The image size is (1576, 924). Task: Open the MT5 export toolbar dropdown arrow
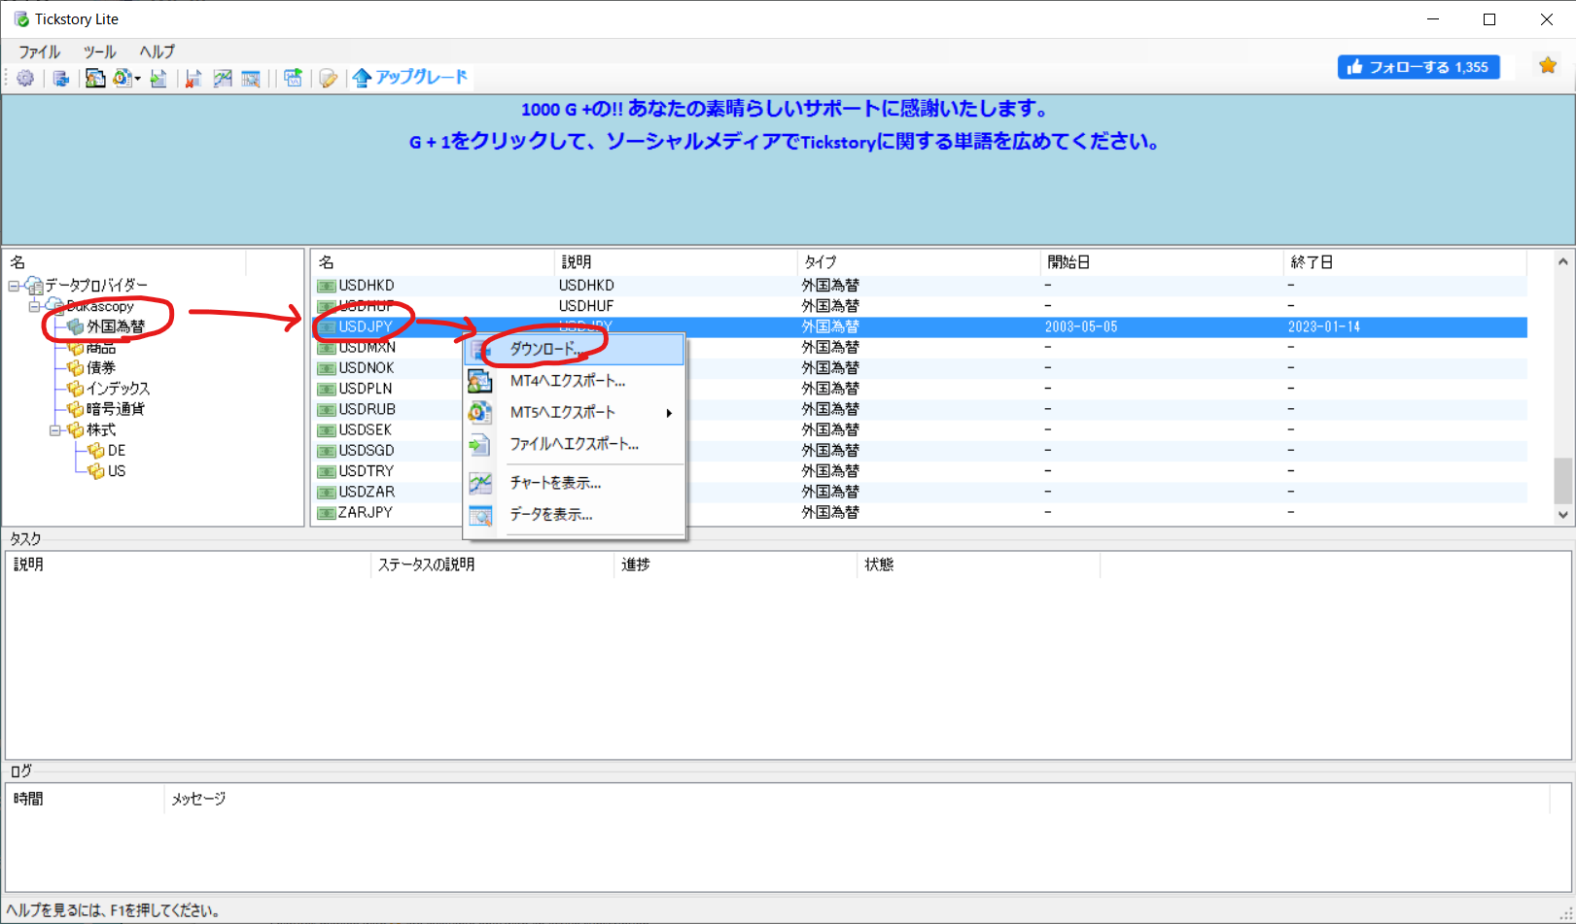click(138, 79)
